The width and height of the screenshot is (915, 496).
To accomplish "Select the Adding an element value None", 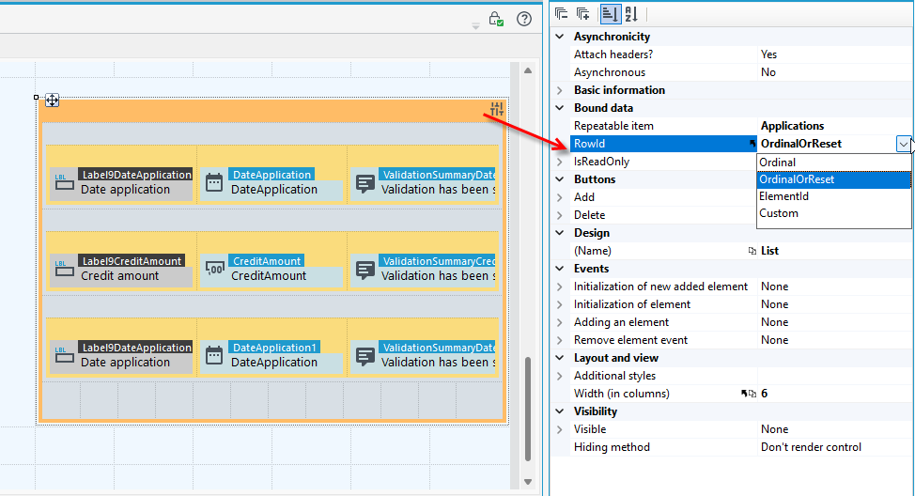I will click(774, 322).
